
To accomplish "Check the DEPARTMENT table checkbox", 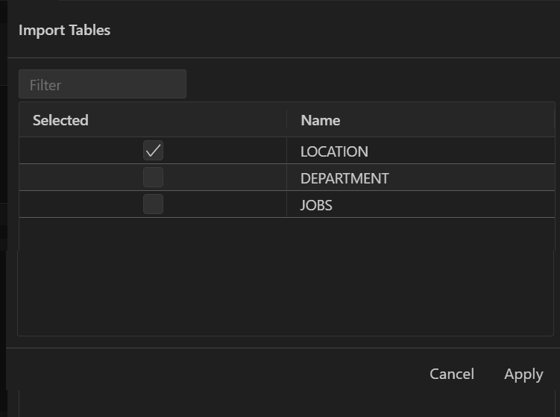I will point(153,178).
